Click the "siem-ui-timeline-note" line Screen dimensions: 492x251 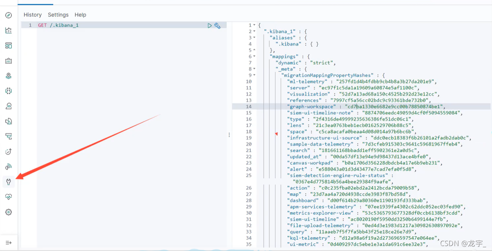point(375,113)
